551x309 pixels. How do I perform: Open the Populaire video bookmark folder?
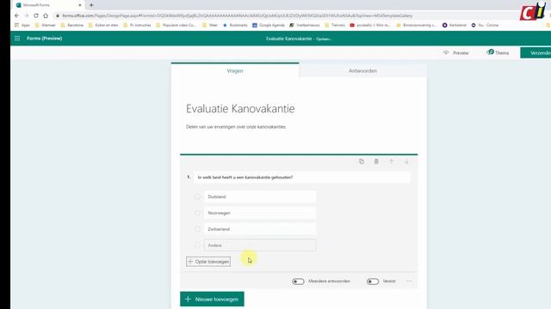tap(176, 25)
